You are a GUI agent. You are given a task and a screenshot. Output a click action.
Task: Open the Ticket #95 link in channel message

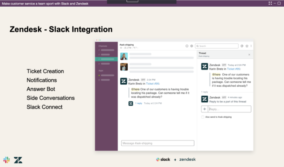[x=153, y=83]
